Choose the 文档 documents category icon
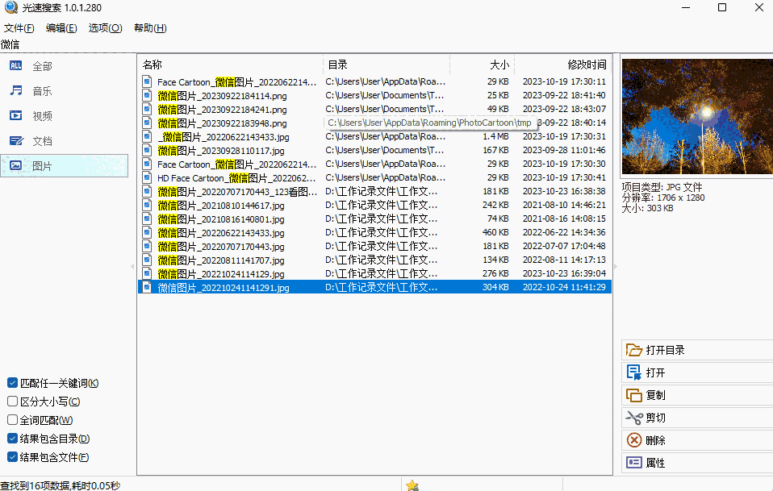The height and width of the screenshot is (491, 773). click(x=16, y=141)
